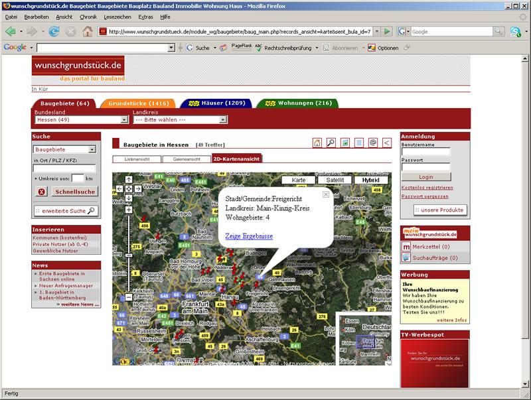
Task: Open the Rechtschreibprüfung dropdown arrow
Action: 317,48
